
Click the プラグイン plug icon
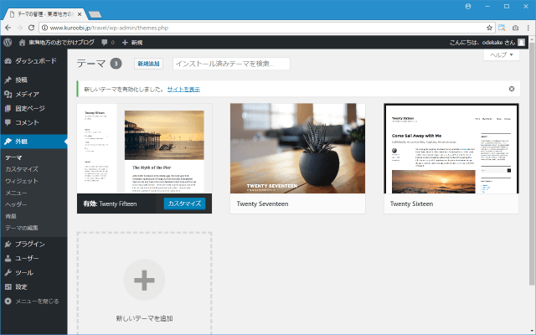pos(8,244)
